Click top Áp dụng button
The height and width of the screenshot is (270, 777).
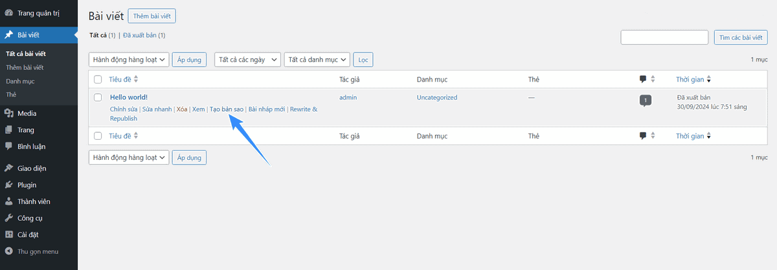(x=190, y=60)
